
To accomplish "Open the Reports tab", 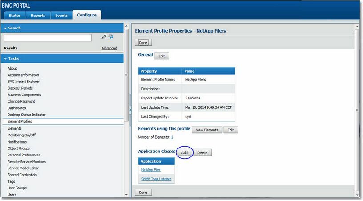I will [38, 16].
